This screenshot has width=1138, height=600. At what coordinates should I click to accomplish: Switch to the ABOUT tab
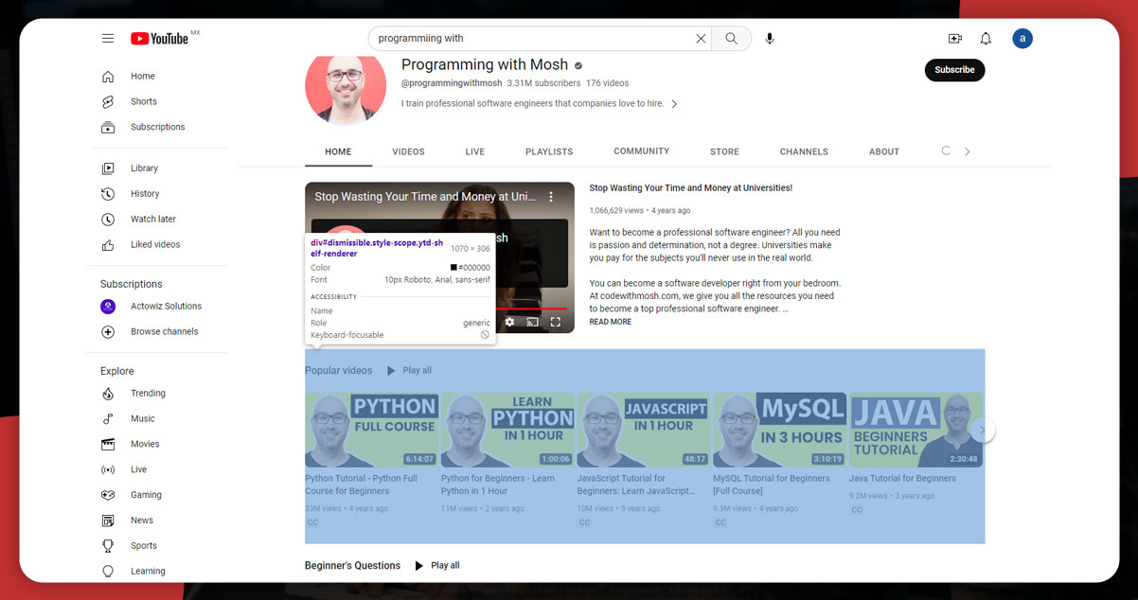(x=884, y=151)
